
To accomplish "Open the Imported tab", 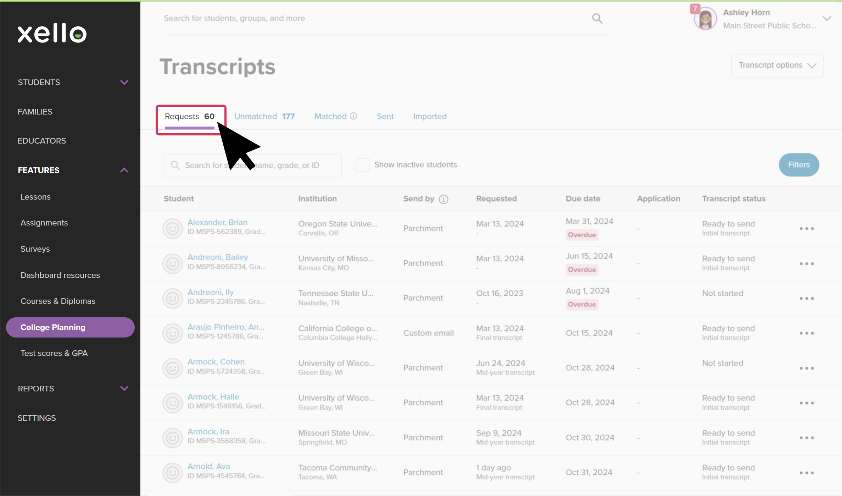I will click(x=430, y=116).
